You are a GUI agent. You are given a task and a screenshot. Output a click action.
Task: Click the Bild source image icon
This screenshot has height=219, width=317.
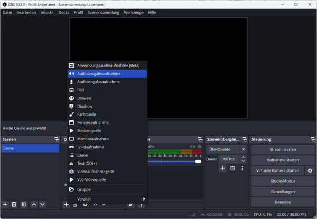pyautogui.click(x=72, y=90)
